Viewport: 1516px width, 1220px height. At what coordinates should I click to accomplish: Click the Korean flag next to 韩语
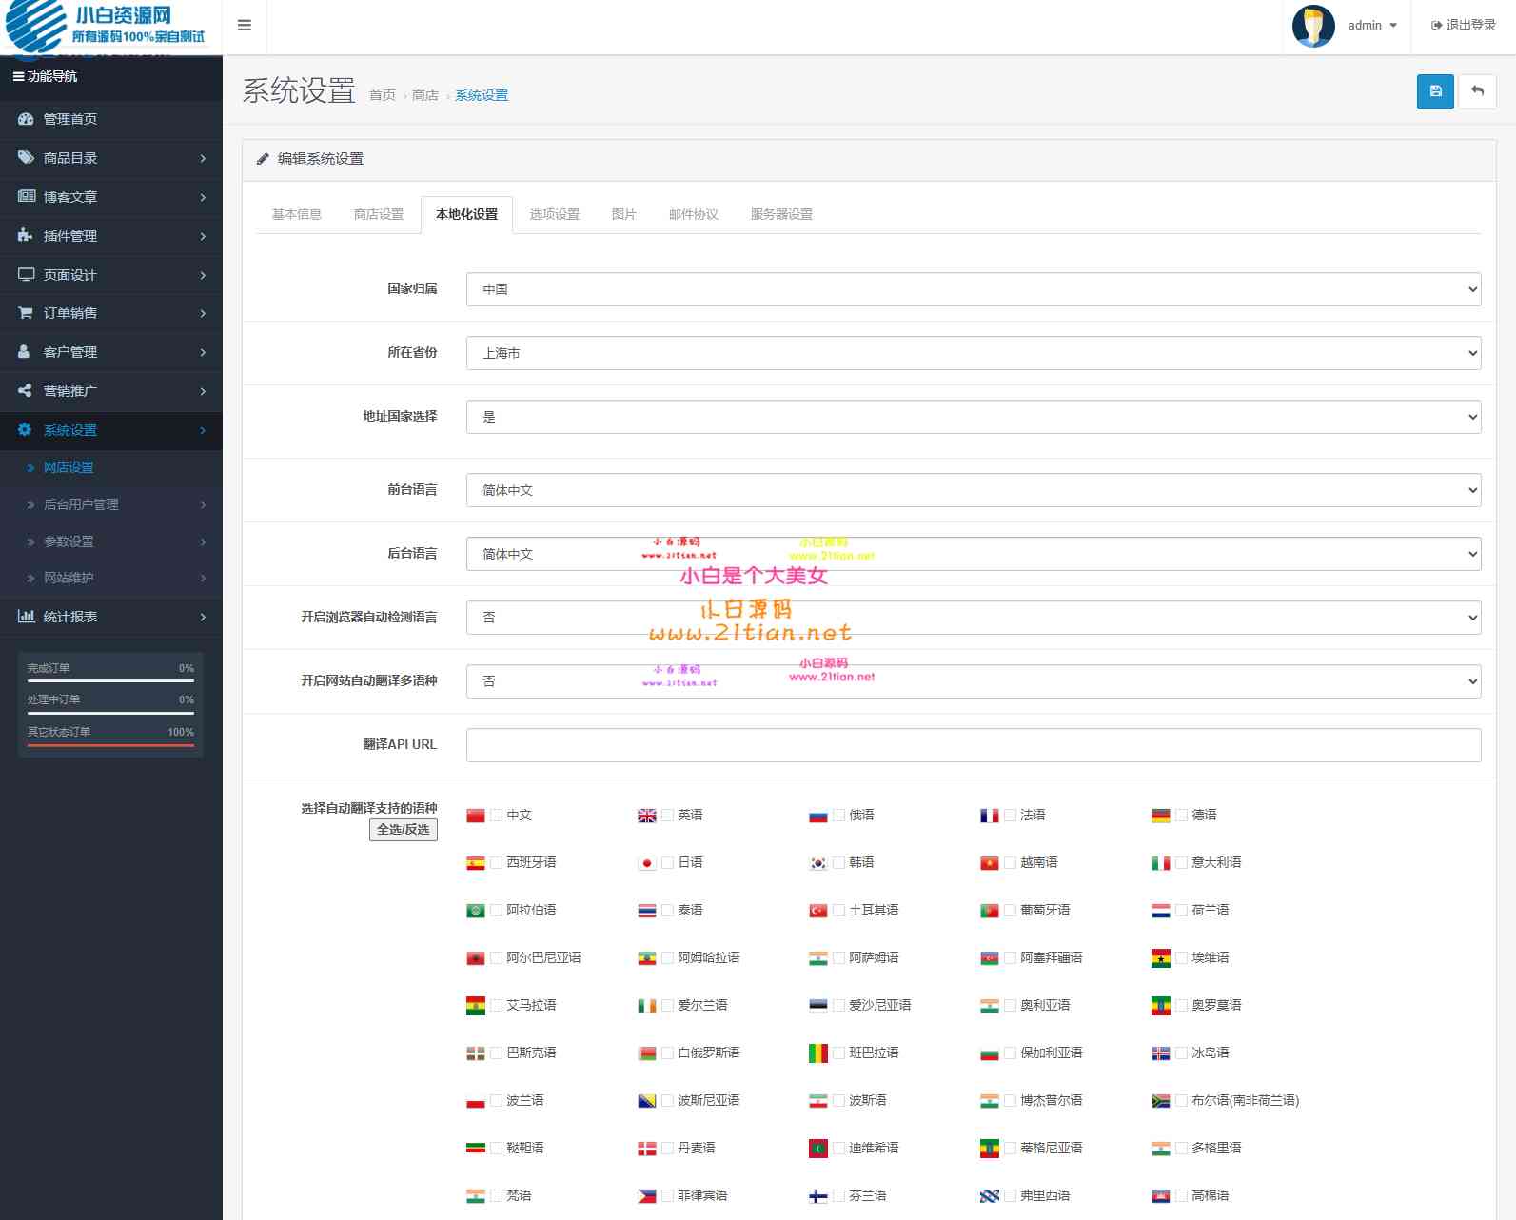[x=818, y=863]
